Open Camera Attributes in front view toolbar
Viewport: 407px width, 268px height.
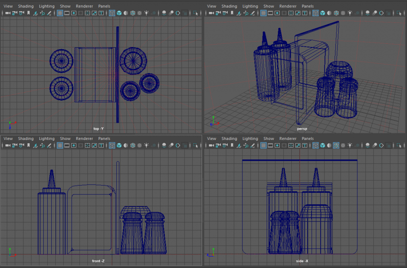click(21, 146)
